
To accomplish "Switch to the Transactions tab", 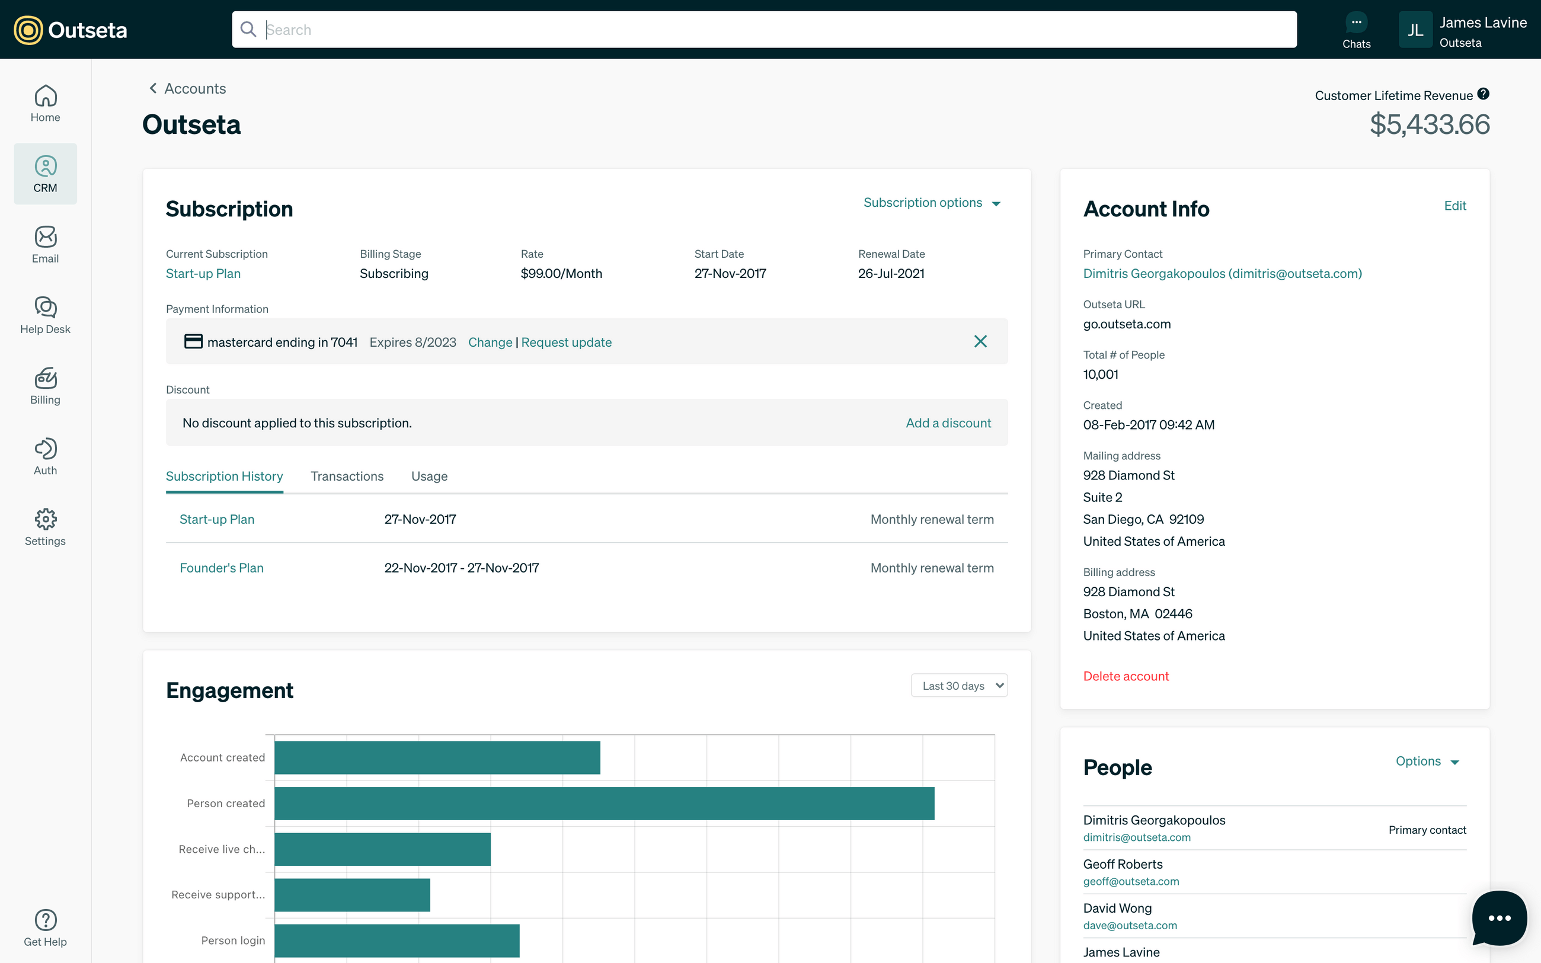I will click(x=347, y=476).
